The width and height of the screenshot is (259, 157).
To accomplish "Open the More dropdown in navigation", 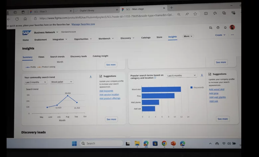I will click(188, 36).
